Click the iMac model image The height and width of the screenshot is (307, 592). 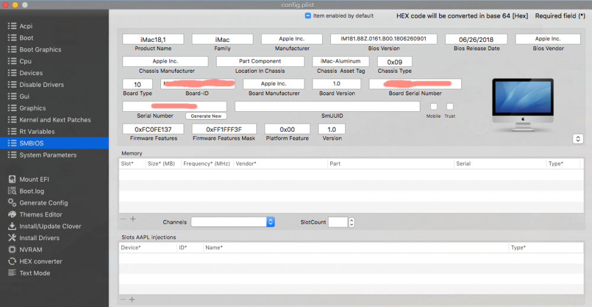pos(523,105)
